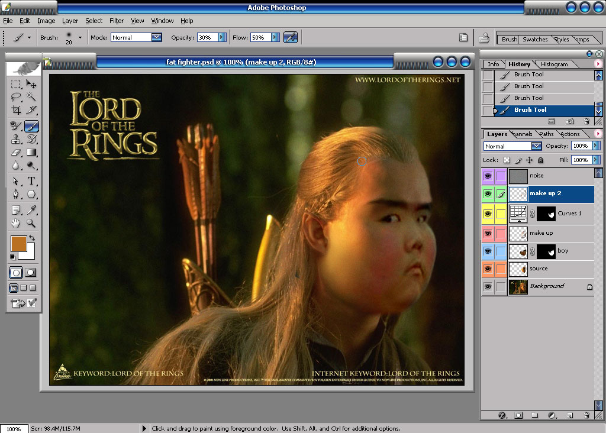606x433 pixels.
Task: Select the Hand tool
Action: [16, 223]
